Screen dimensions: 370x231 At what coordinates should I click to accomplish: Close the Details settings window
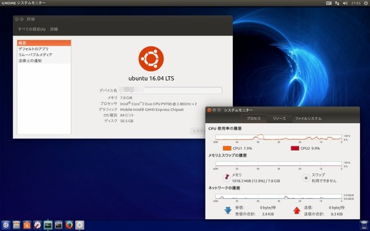[x=17, y=19]
